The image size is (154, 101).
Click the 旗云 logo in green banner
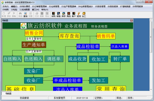coord(23,26)
